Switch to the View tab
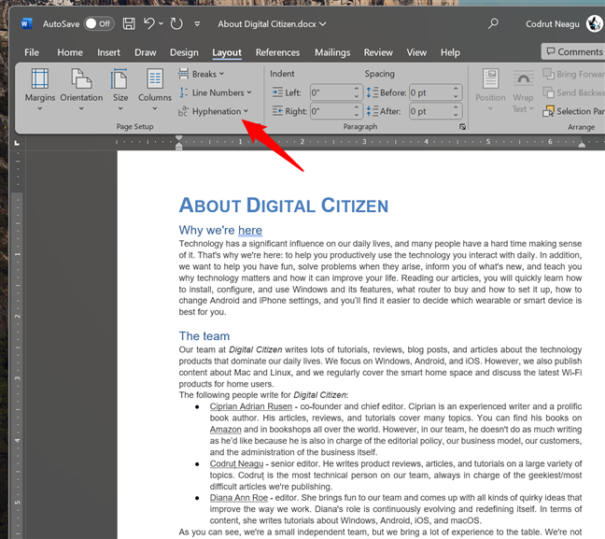This screenshot has height=539, width=605. [x=416, y=52]
